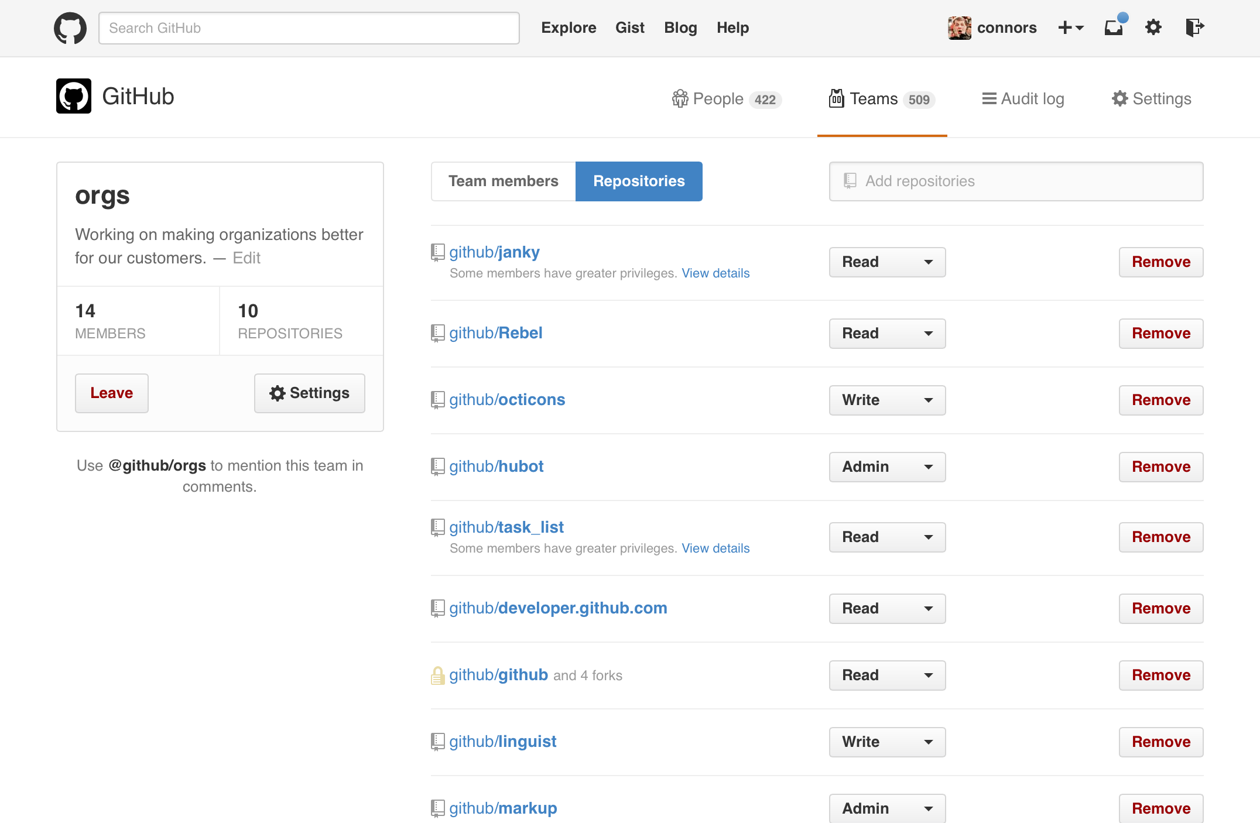This screenshot has height=823, width=1260.
Task: Edit the team description
Action: point(246,258)
